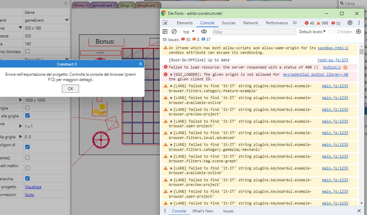The width and height of the screenshot is (367, 215).
Task: Click the red error count 48 icon
Action: [307, 23]
